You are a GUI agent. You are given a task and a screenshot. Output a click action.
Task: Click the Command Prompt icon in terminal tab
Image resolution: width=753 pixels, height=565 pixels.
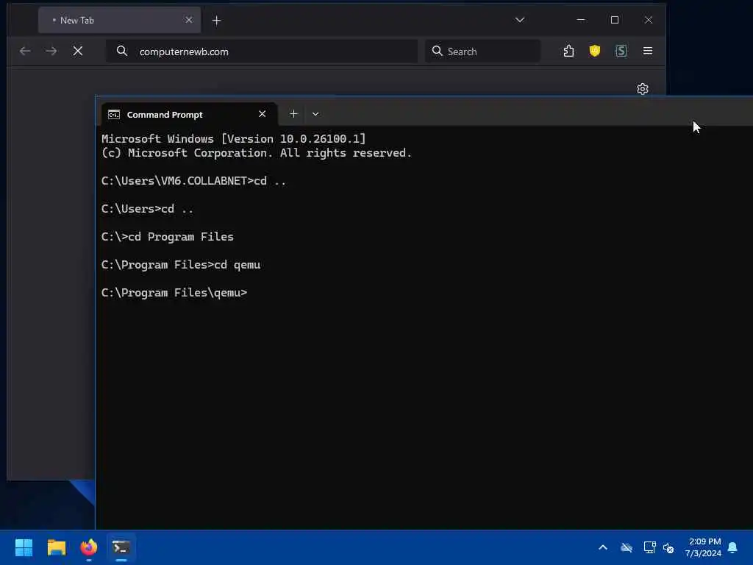coord(114,114)
